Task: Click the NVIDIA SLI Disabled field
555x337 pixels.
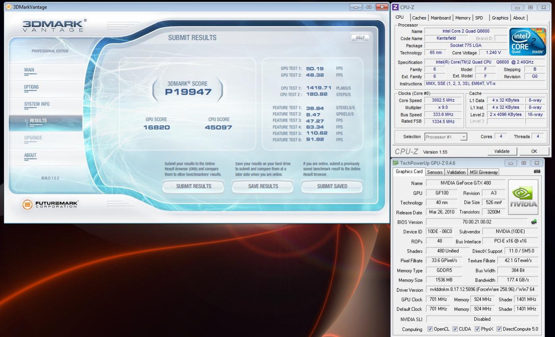Action: pyautogui.click(x=482, y=319)
